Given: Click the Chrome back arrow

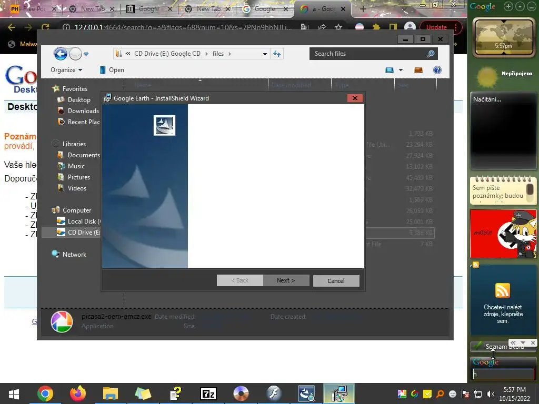Looking at the screenshot, I should 12,27.
